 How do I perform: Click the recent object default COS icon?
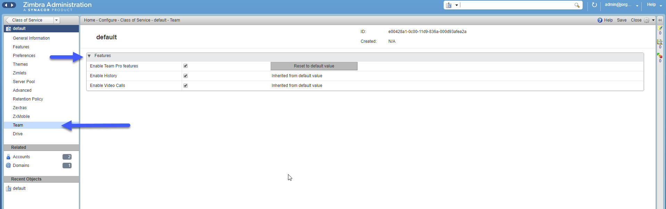[9, 188]
